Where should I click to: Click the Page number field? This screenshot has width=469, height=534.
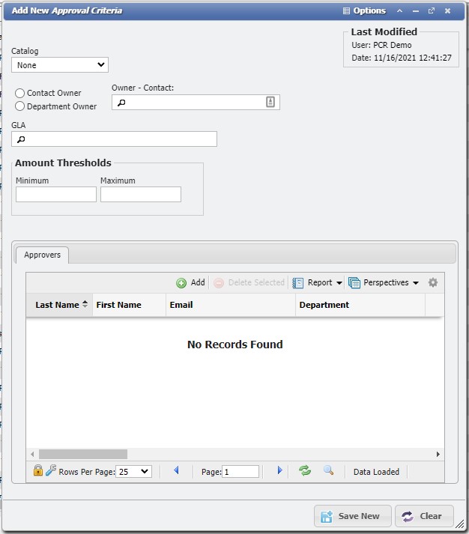click(240, 472)
